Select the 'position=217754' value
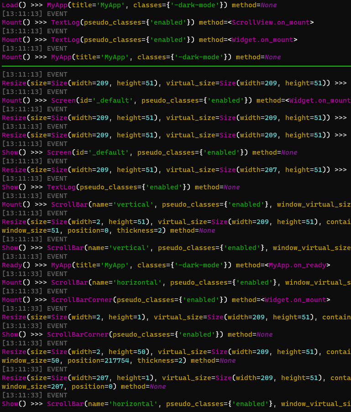The image size is (351, 412). (x=98, y=360)
